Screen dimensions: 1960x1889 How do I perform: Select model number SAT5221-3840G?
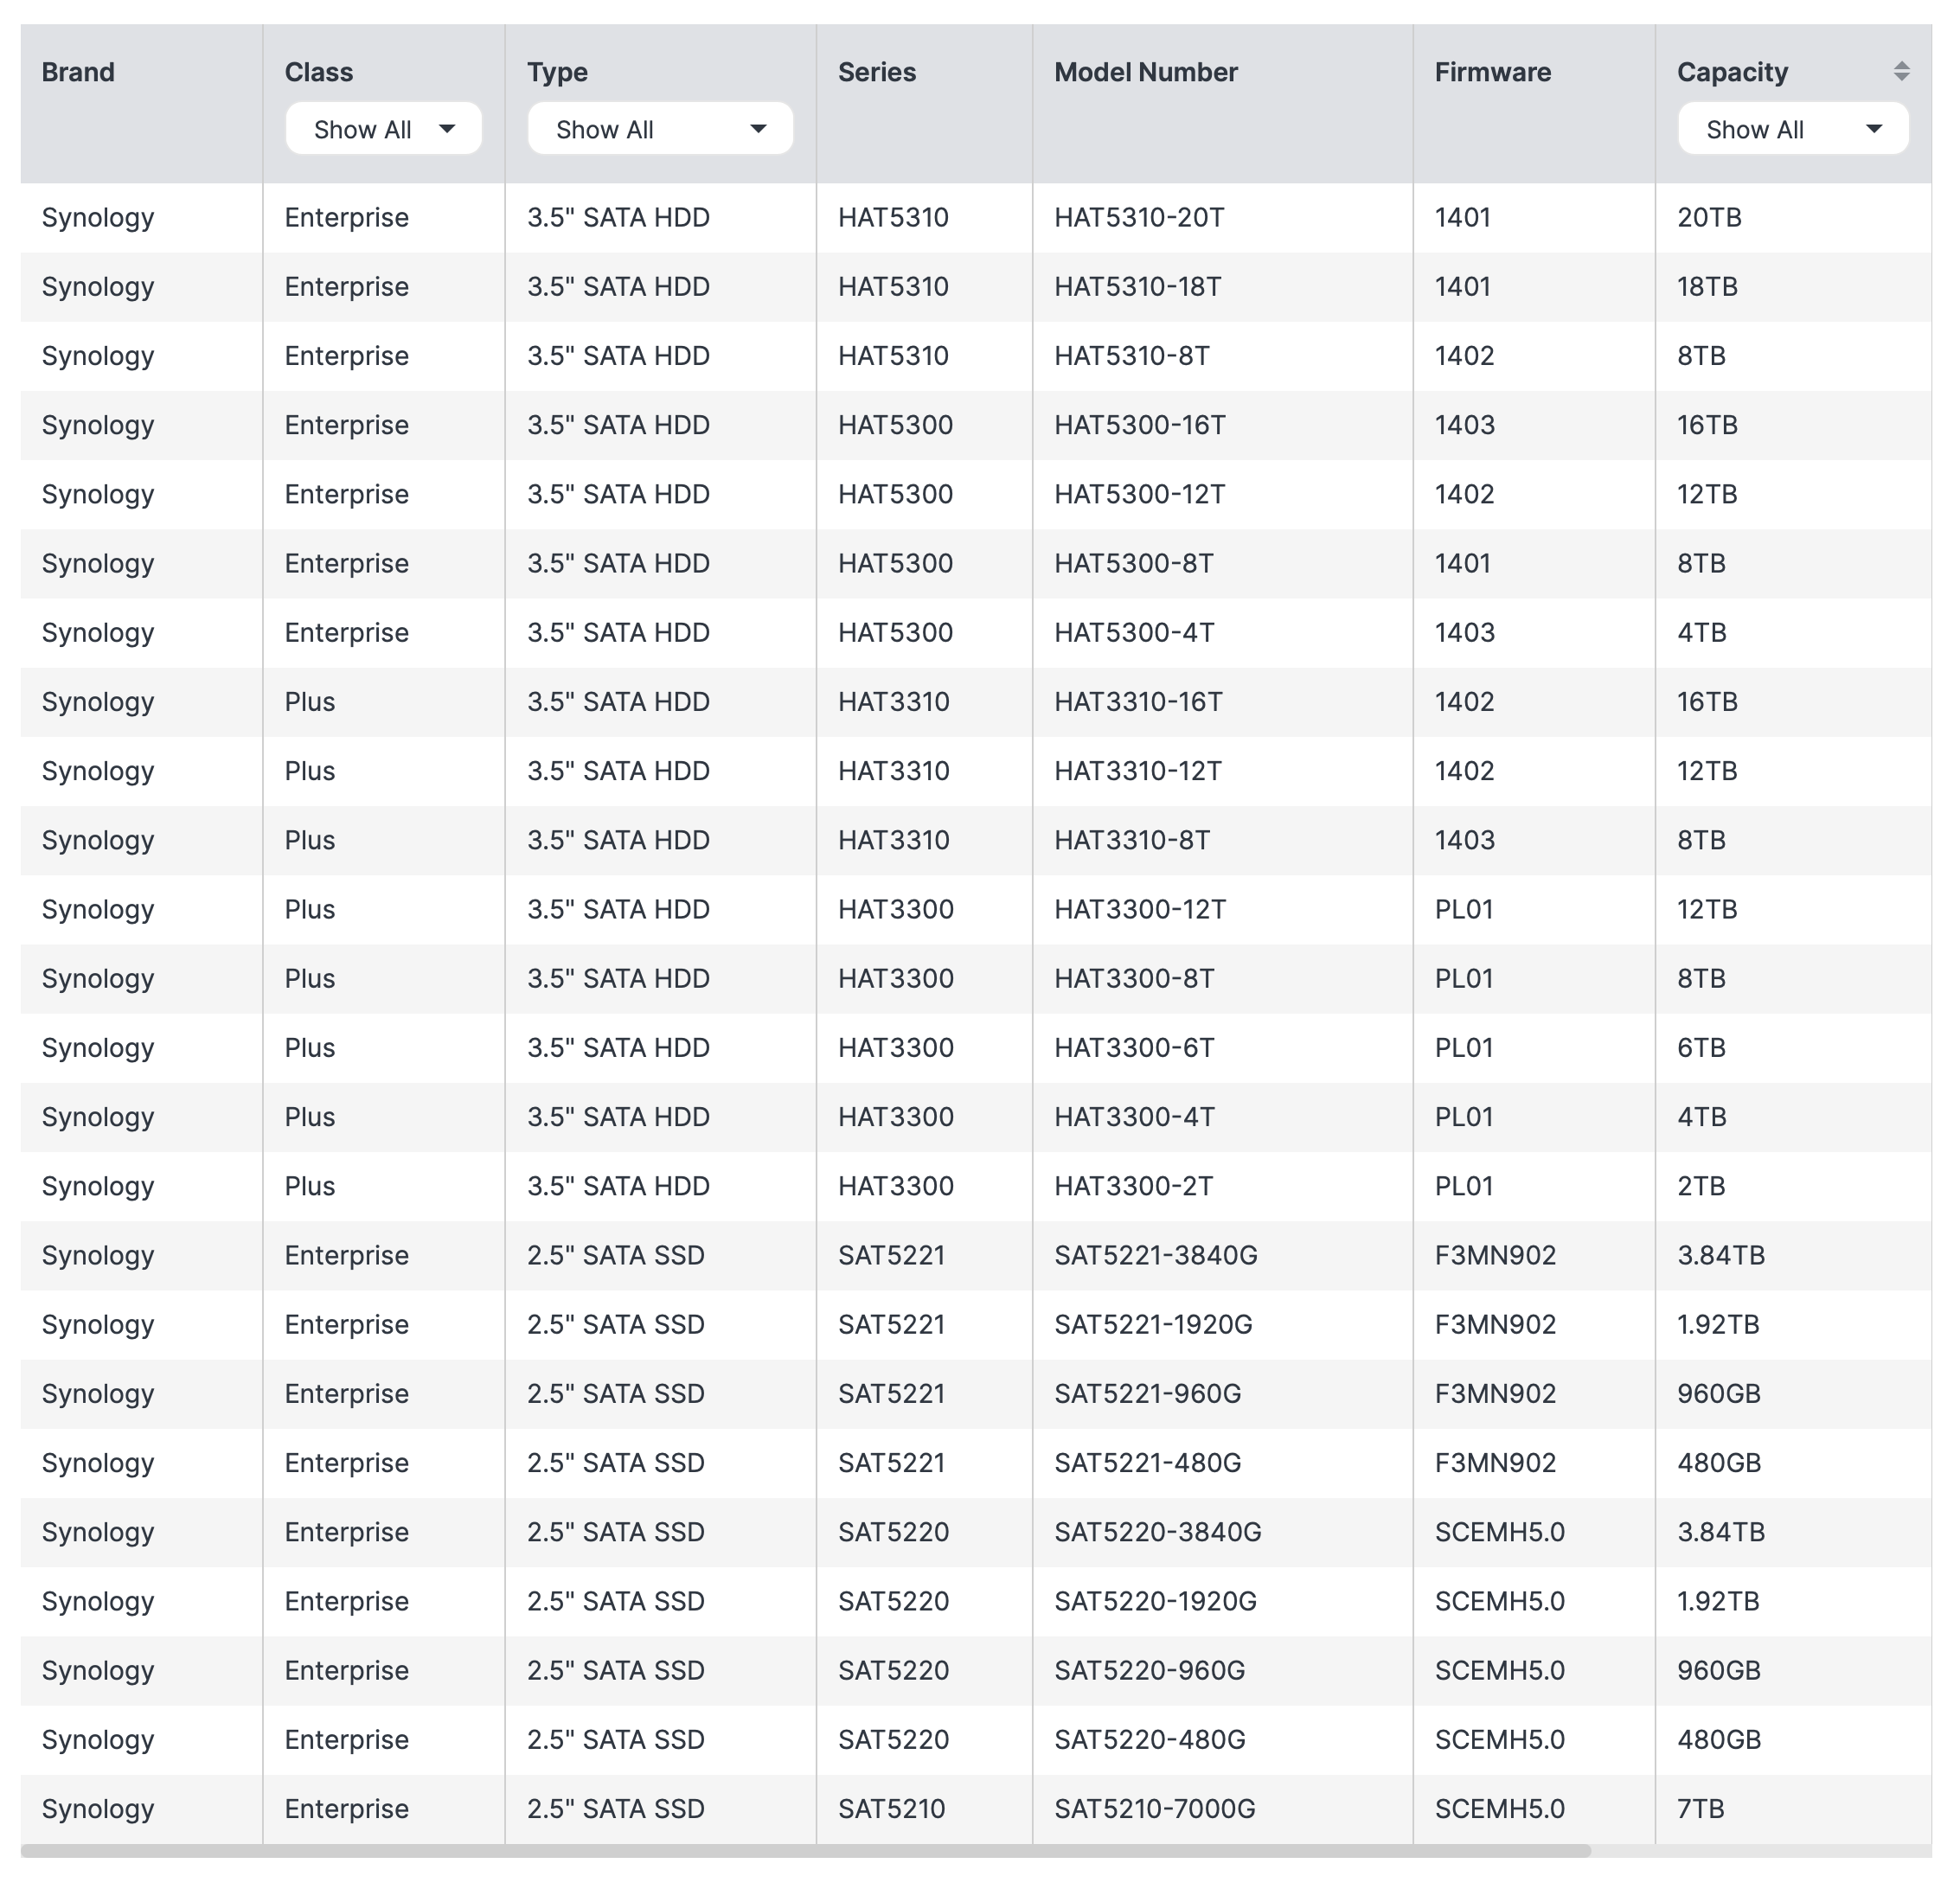point(1155,1255)
